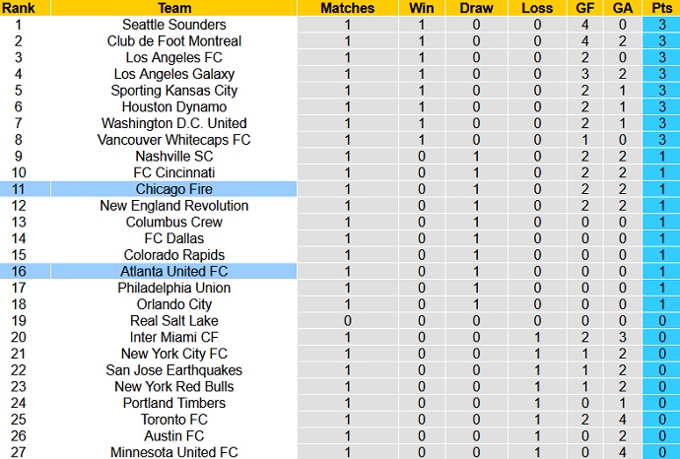The width and height of the screenshot is (680, 459).
Task: Click the Win column header
Action: click(x=421, y=8)
